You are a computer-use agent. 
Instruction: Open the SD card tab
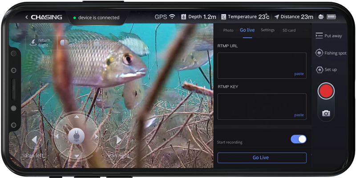click(x=289, y=30)
